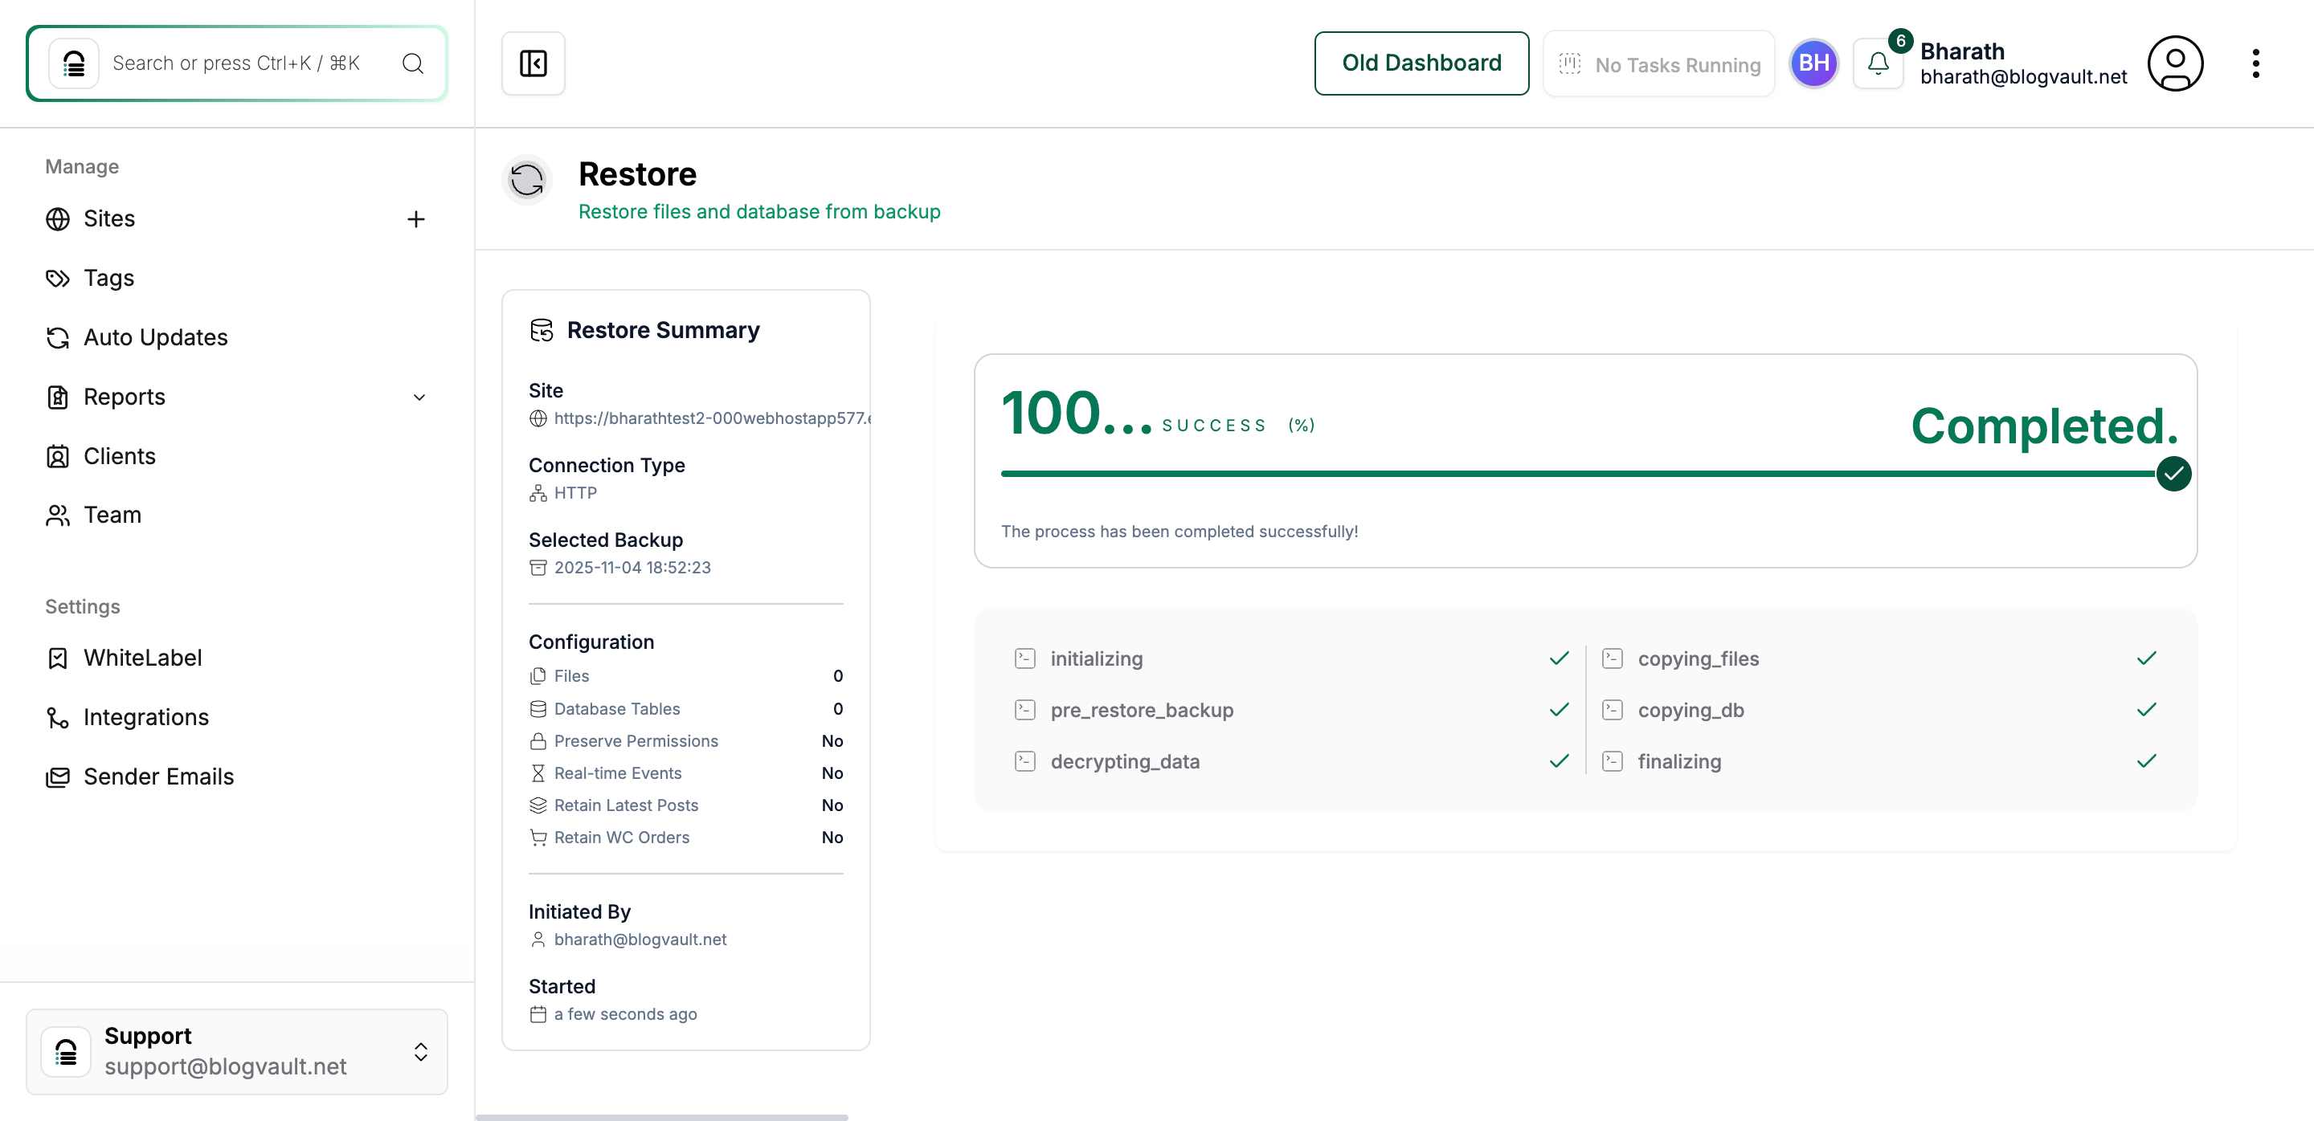
Task: Expand the Reports section chevron
Action: (419, 397)
